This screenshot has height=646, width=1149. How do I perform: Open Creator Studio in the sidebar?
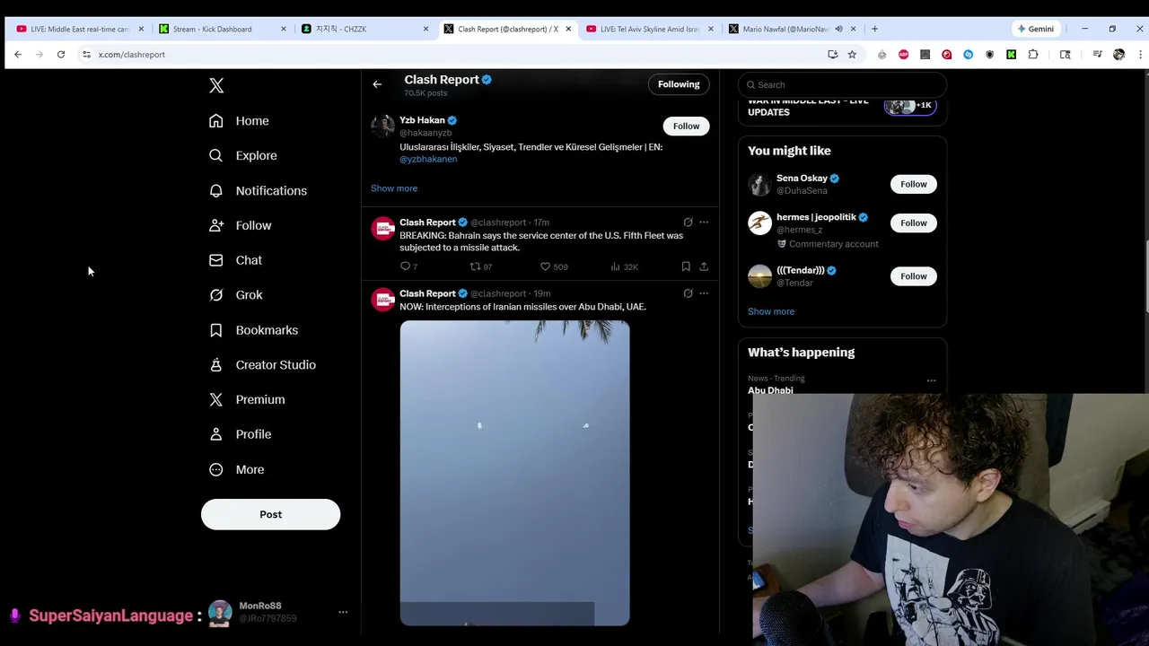pyautogui.click(x=262, y=364)
